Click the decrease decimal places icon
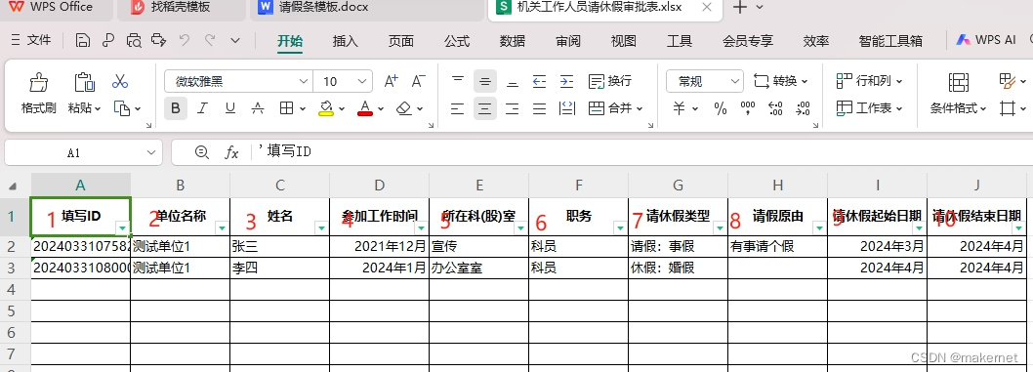This screenshot has height=372, width=1033. [x=804, y=108]
